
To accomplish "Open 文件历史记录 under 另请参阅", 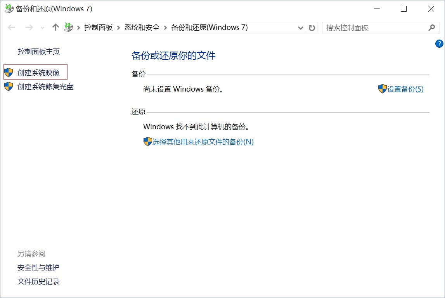I will point(38,282).
